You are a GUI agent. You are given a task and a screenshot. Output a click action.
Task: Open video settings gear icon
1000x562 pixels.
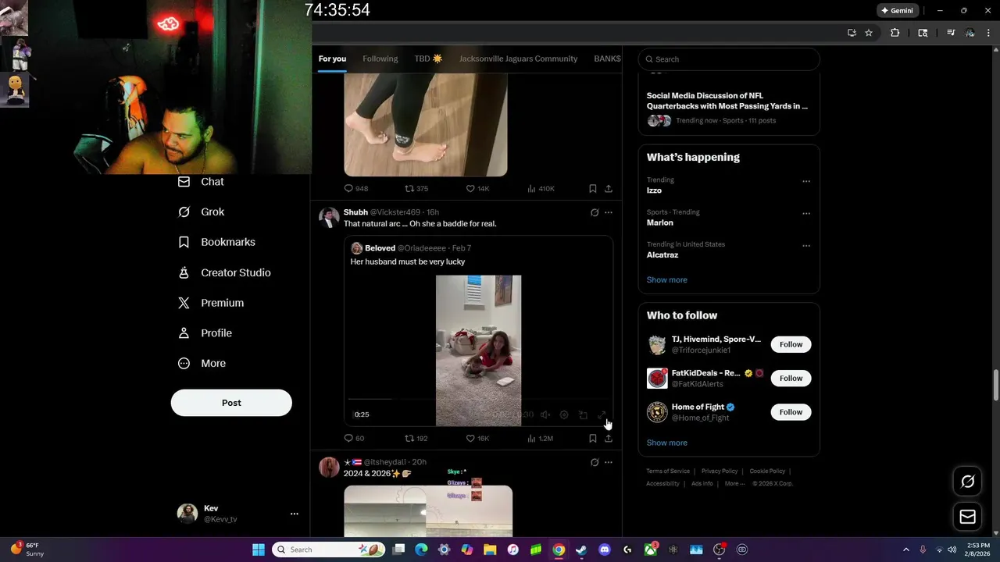(x=564, y=415)
